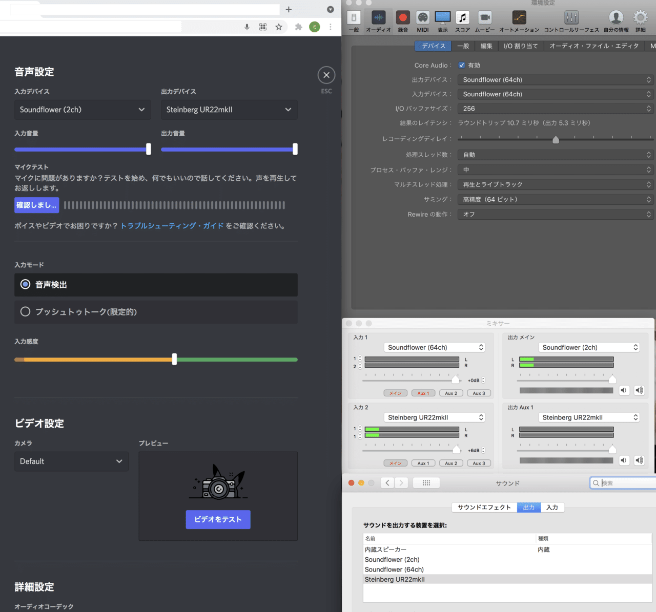Image resolution: width=656 pixels, height=612 pixels.
Task: Select Soundflower (2ch) in the サウンド output list
Action: [x=507, y=560]
